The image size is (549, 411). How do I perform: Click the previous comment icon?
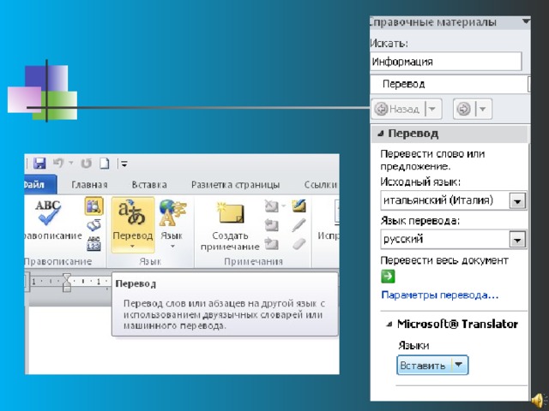pyautogui.click(x=271, y=225)
